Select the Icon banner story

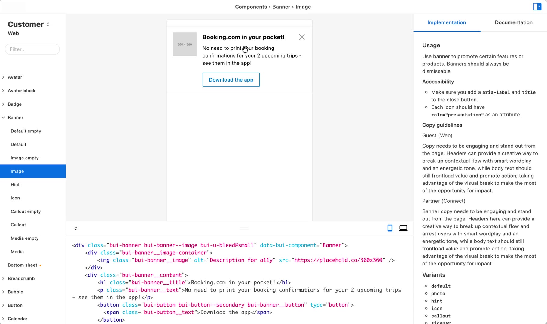click(15, 198)
